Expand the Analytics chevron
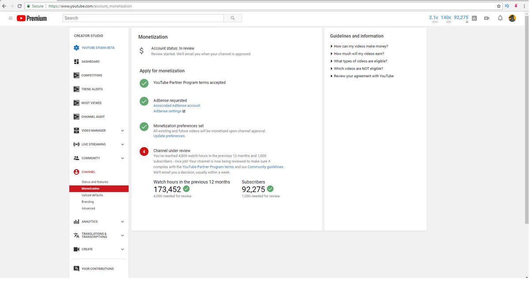Image resolution: width=530 pixels, height=298 pixels. (122, 222)
